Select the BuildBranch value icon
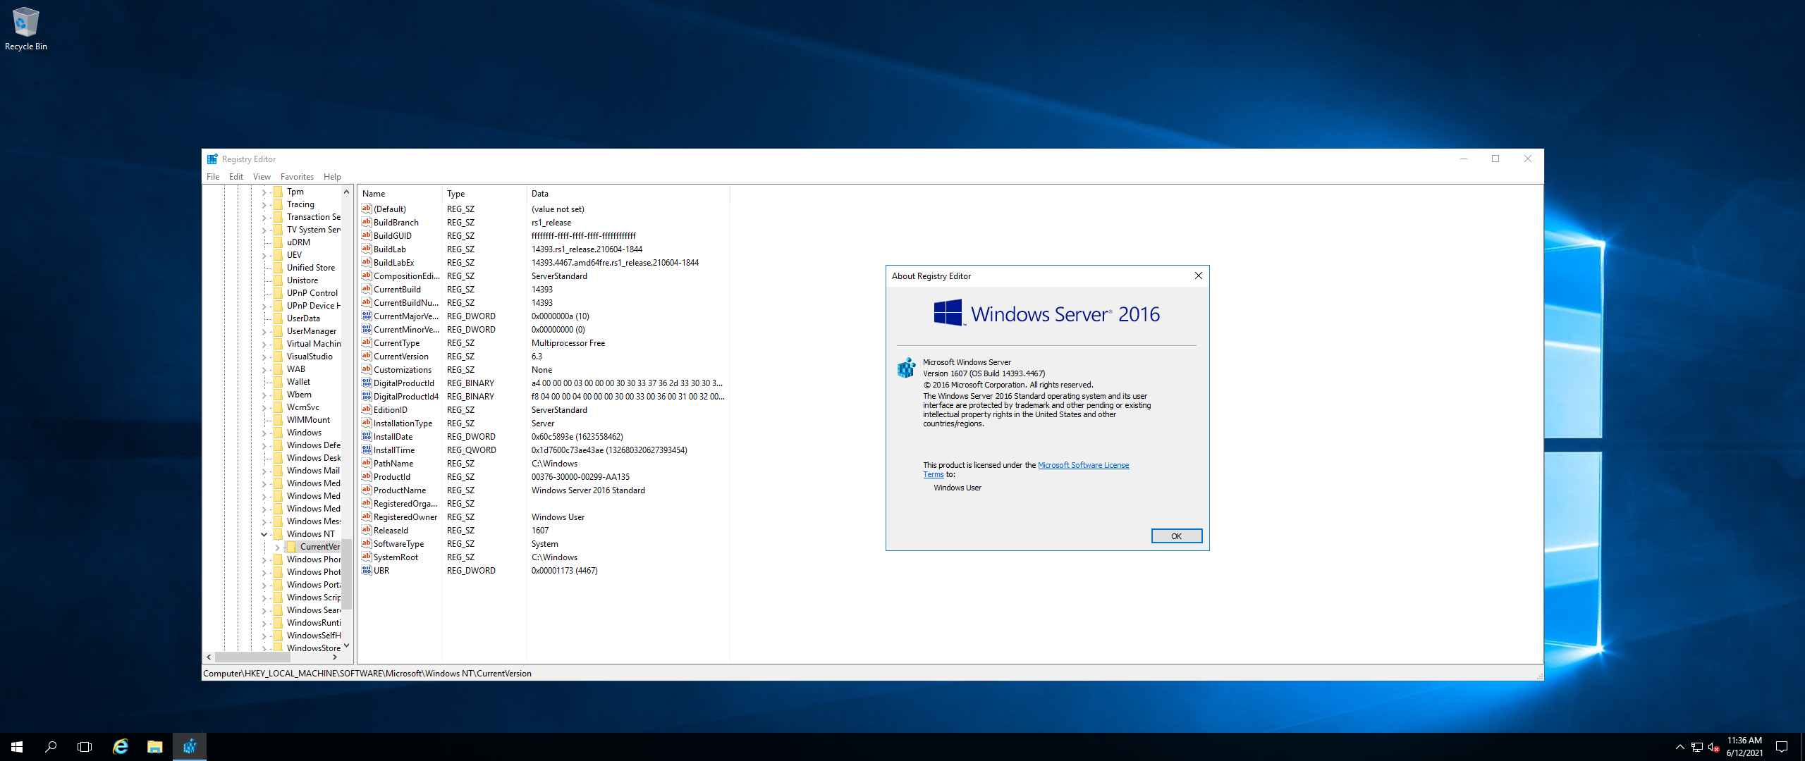Viewport: 1805px width, 761px height. (366, 223)
